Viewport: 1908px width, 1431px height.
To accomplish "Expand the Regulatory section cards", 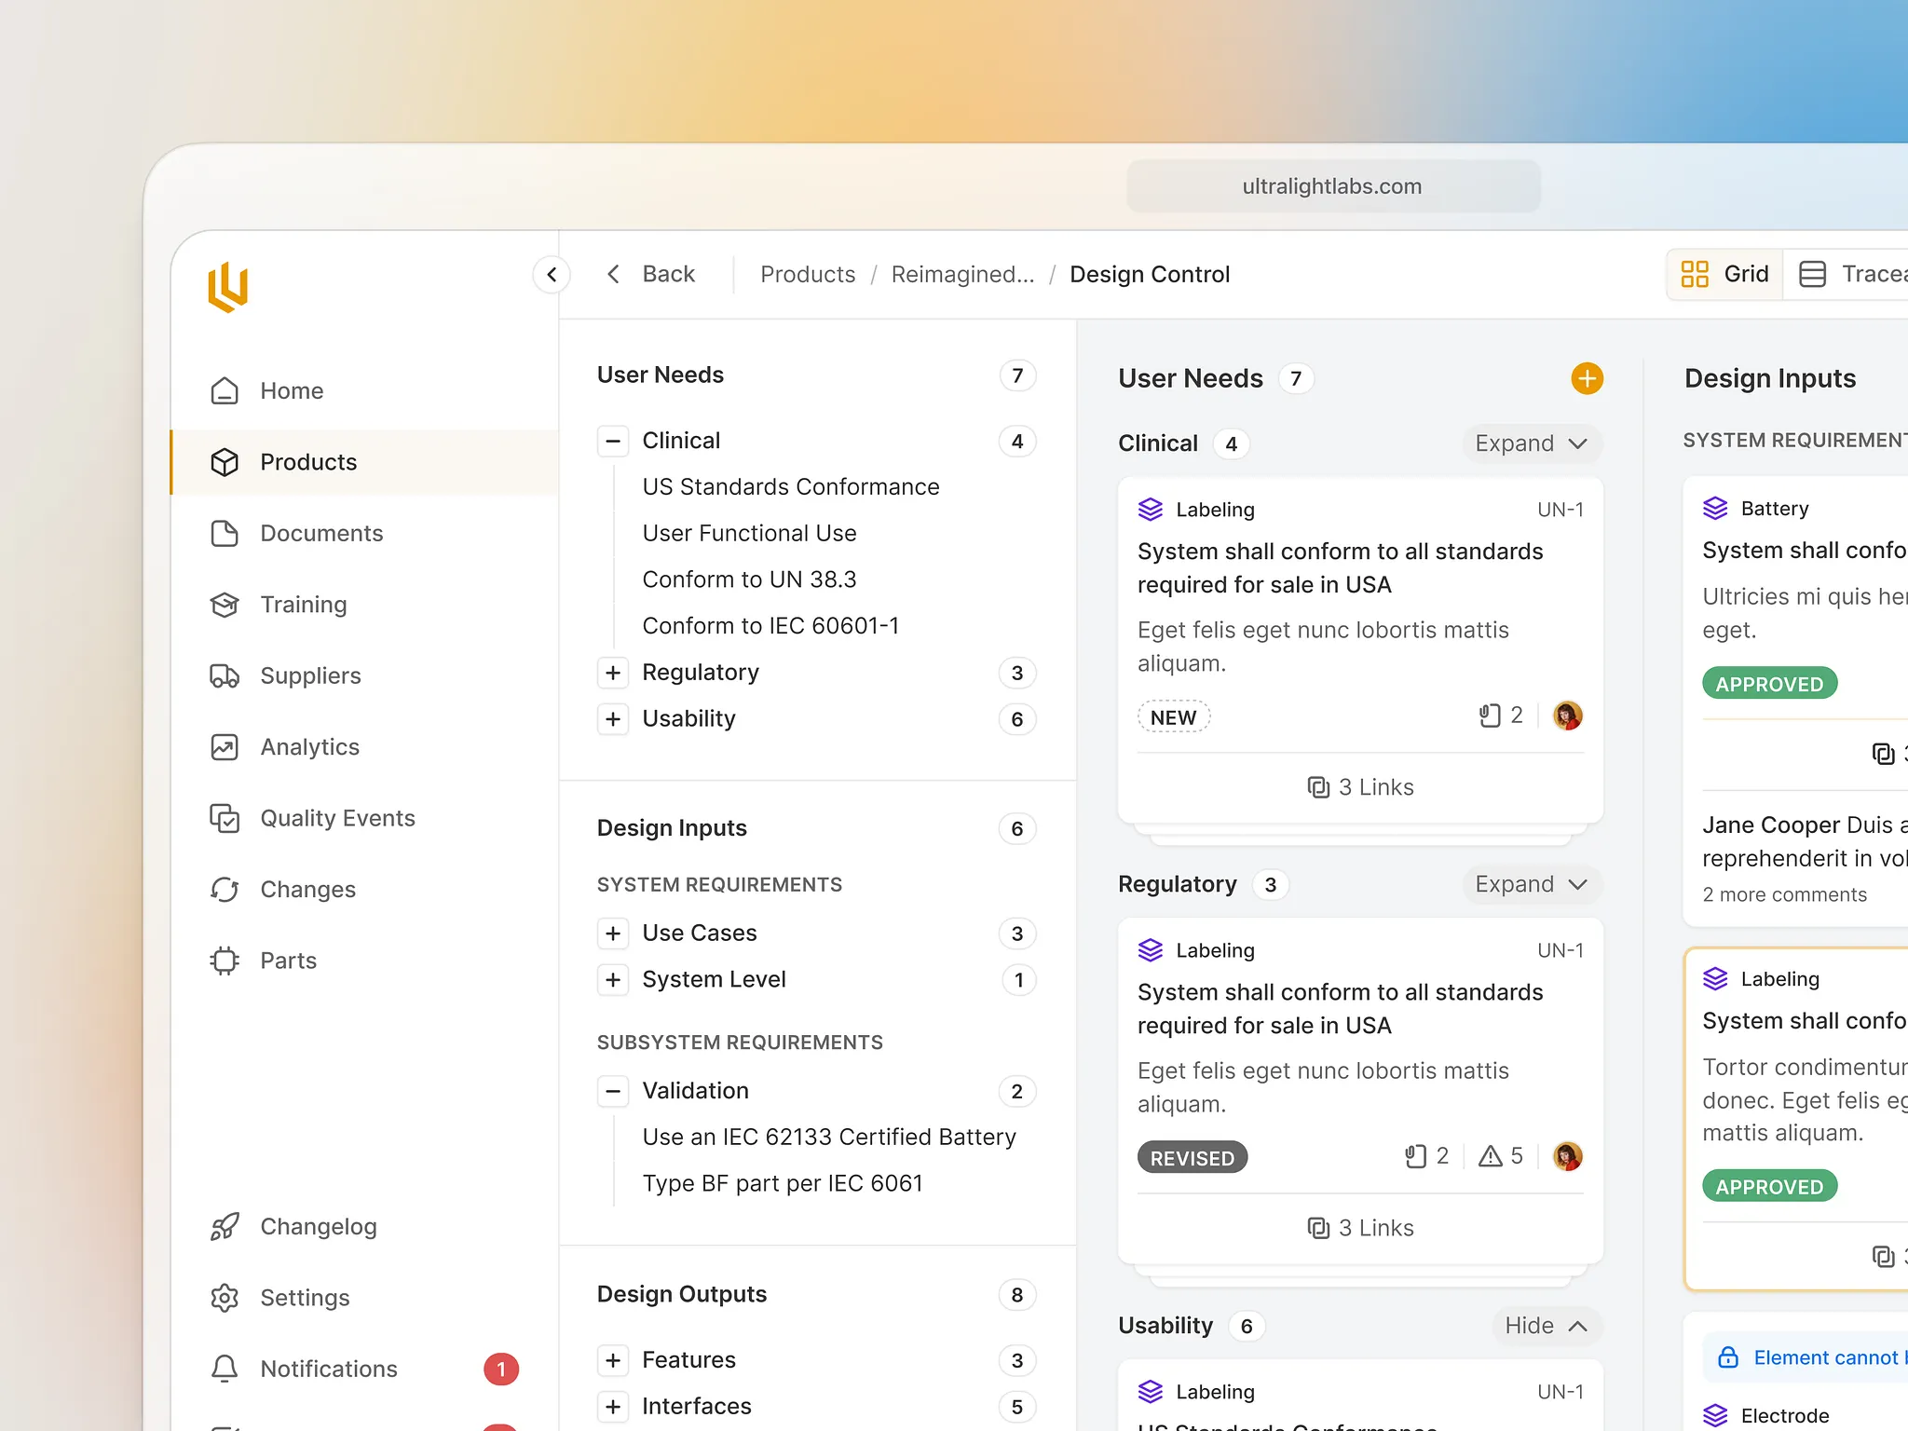I will (1531, 884).
